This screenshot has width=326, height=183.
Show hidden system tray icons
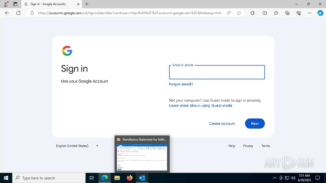tap(275, 178)
